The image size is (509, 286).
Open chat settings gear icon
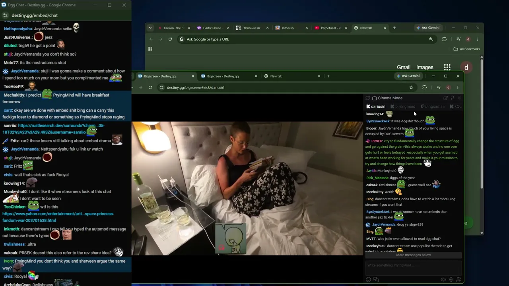(451, 280)
